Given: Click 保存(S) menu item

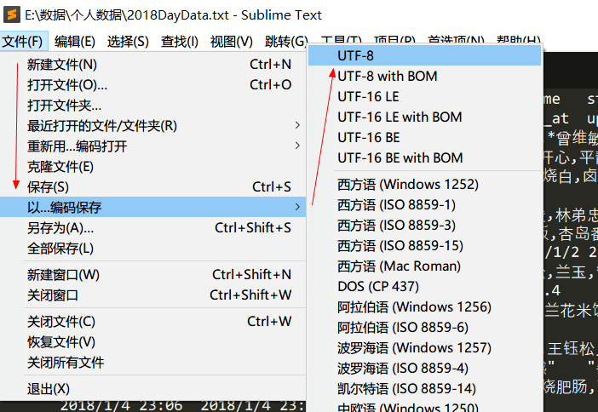Looking at the screenshot, I should click(x=153, y=186).
